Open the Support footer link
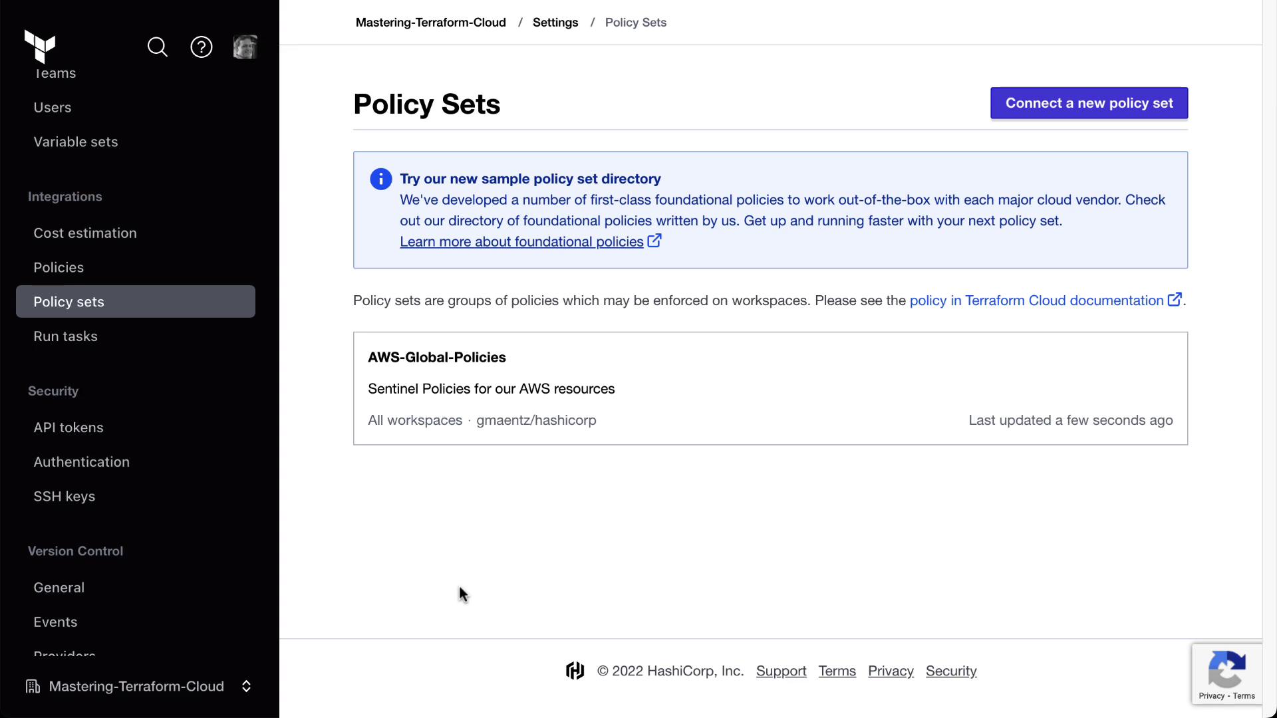Viewport: 1277px width, 718px height. point(781,671)
